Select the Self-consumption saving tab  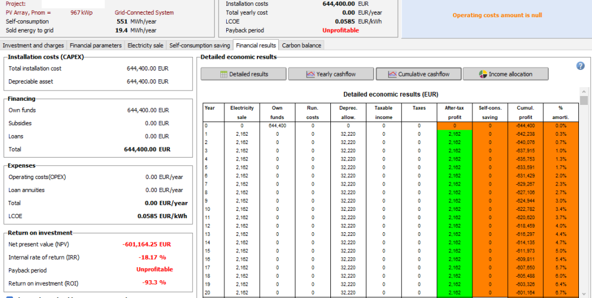[x=199, y=45]
